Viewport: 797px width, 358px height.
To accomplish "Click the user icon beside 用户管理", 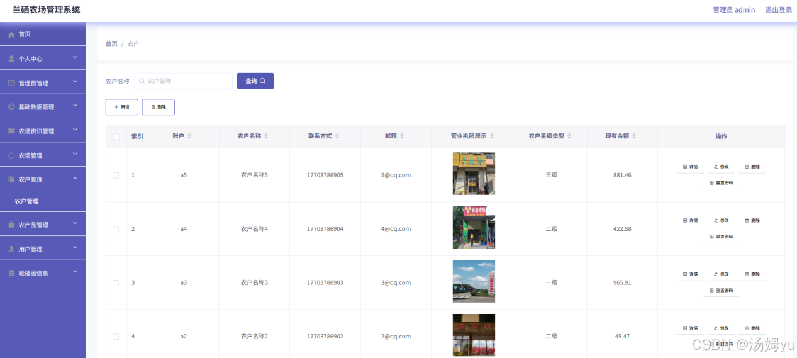I will [11, 249].
